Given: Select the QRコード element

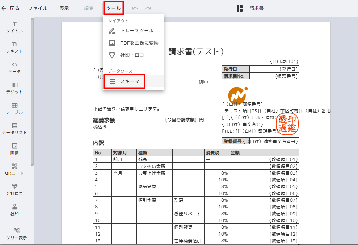Looking at the screenshot, I should coord(15,169).
